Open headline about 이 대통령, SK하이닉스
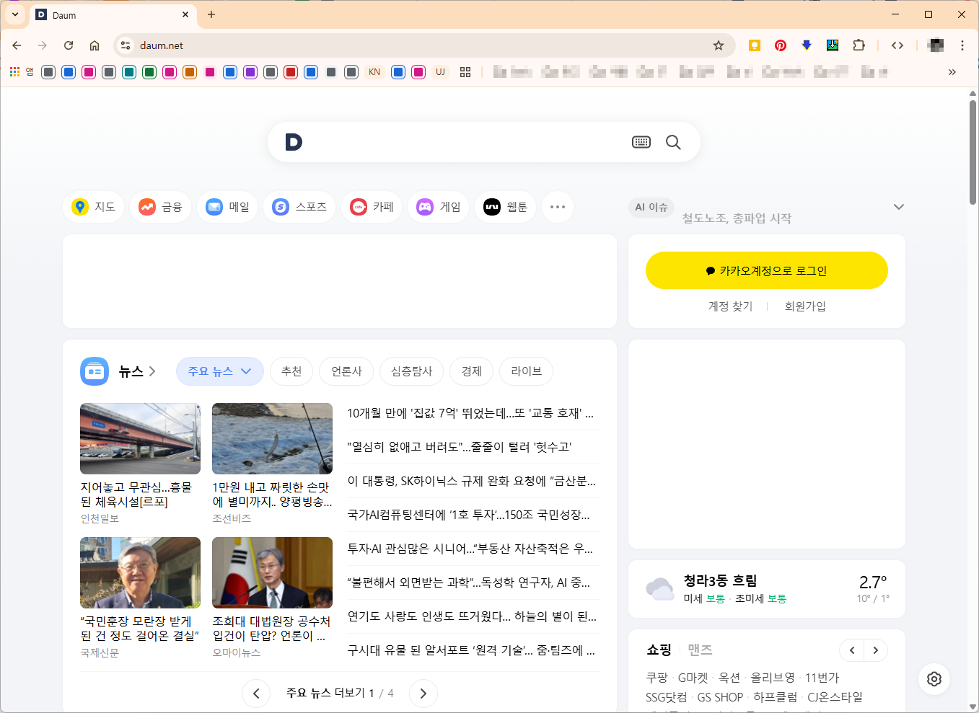The height and width of the screenshot is (713, 979). pyautogui.click(x=472, y=481)
